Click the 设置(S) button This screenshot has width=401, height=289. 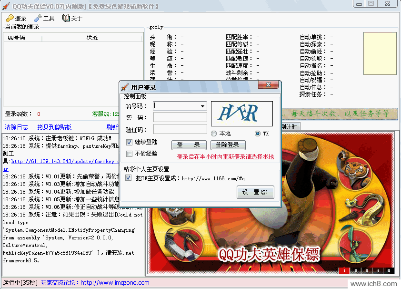[255, 192]
